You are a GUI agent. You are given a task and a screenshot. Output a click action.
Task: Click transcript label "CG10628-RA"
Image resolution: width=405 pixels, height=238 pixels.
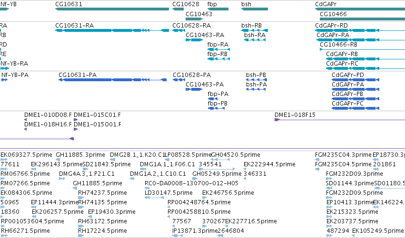(x=191, y=26)
